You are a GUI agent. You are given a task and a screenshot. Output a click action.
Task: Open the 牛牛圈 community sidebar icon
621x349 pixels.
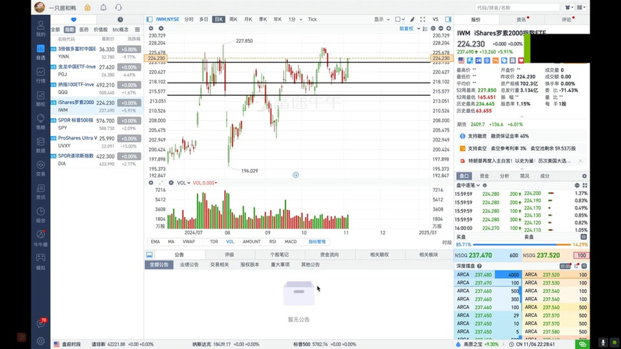[x=40, y=238]
